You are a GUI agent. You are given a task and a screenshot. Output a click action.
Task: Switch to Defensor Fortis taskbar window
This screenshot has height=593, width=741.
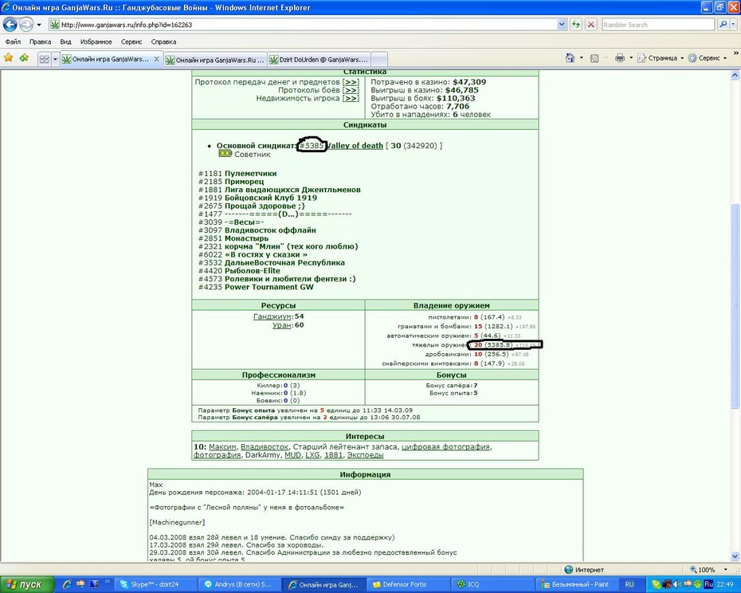point(406,584)
